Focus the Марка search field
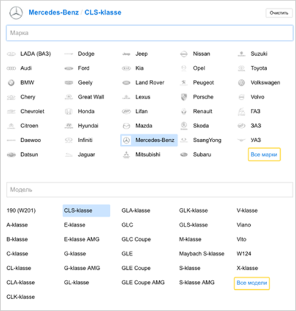296x311 pixels. pos(150,33)
